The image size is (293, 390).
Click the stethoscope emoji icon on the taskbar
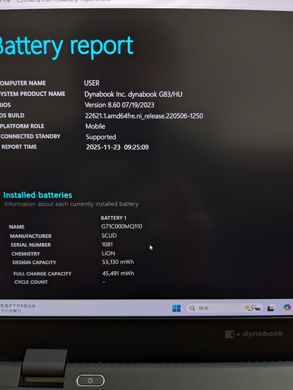pos(252,308)
